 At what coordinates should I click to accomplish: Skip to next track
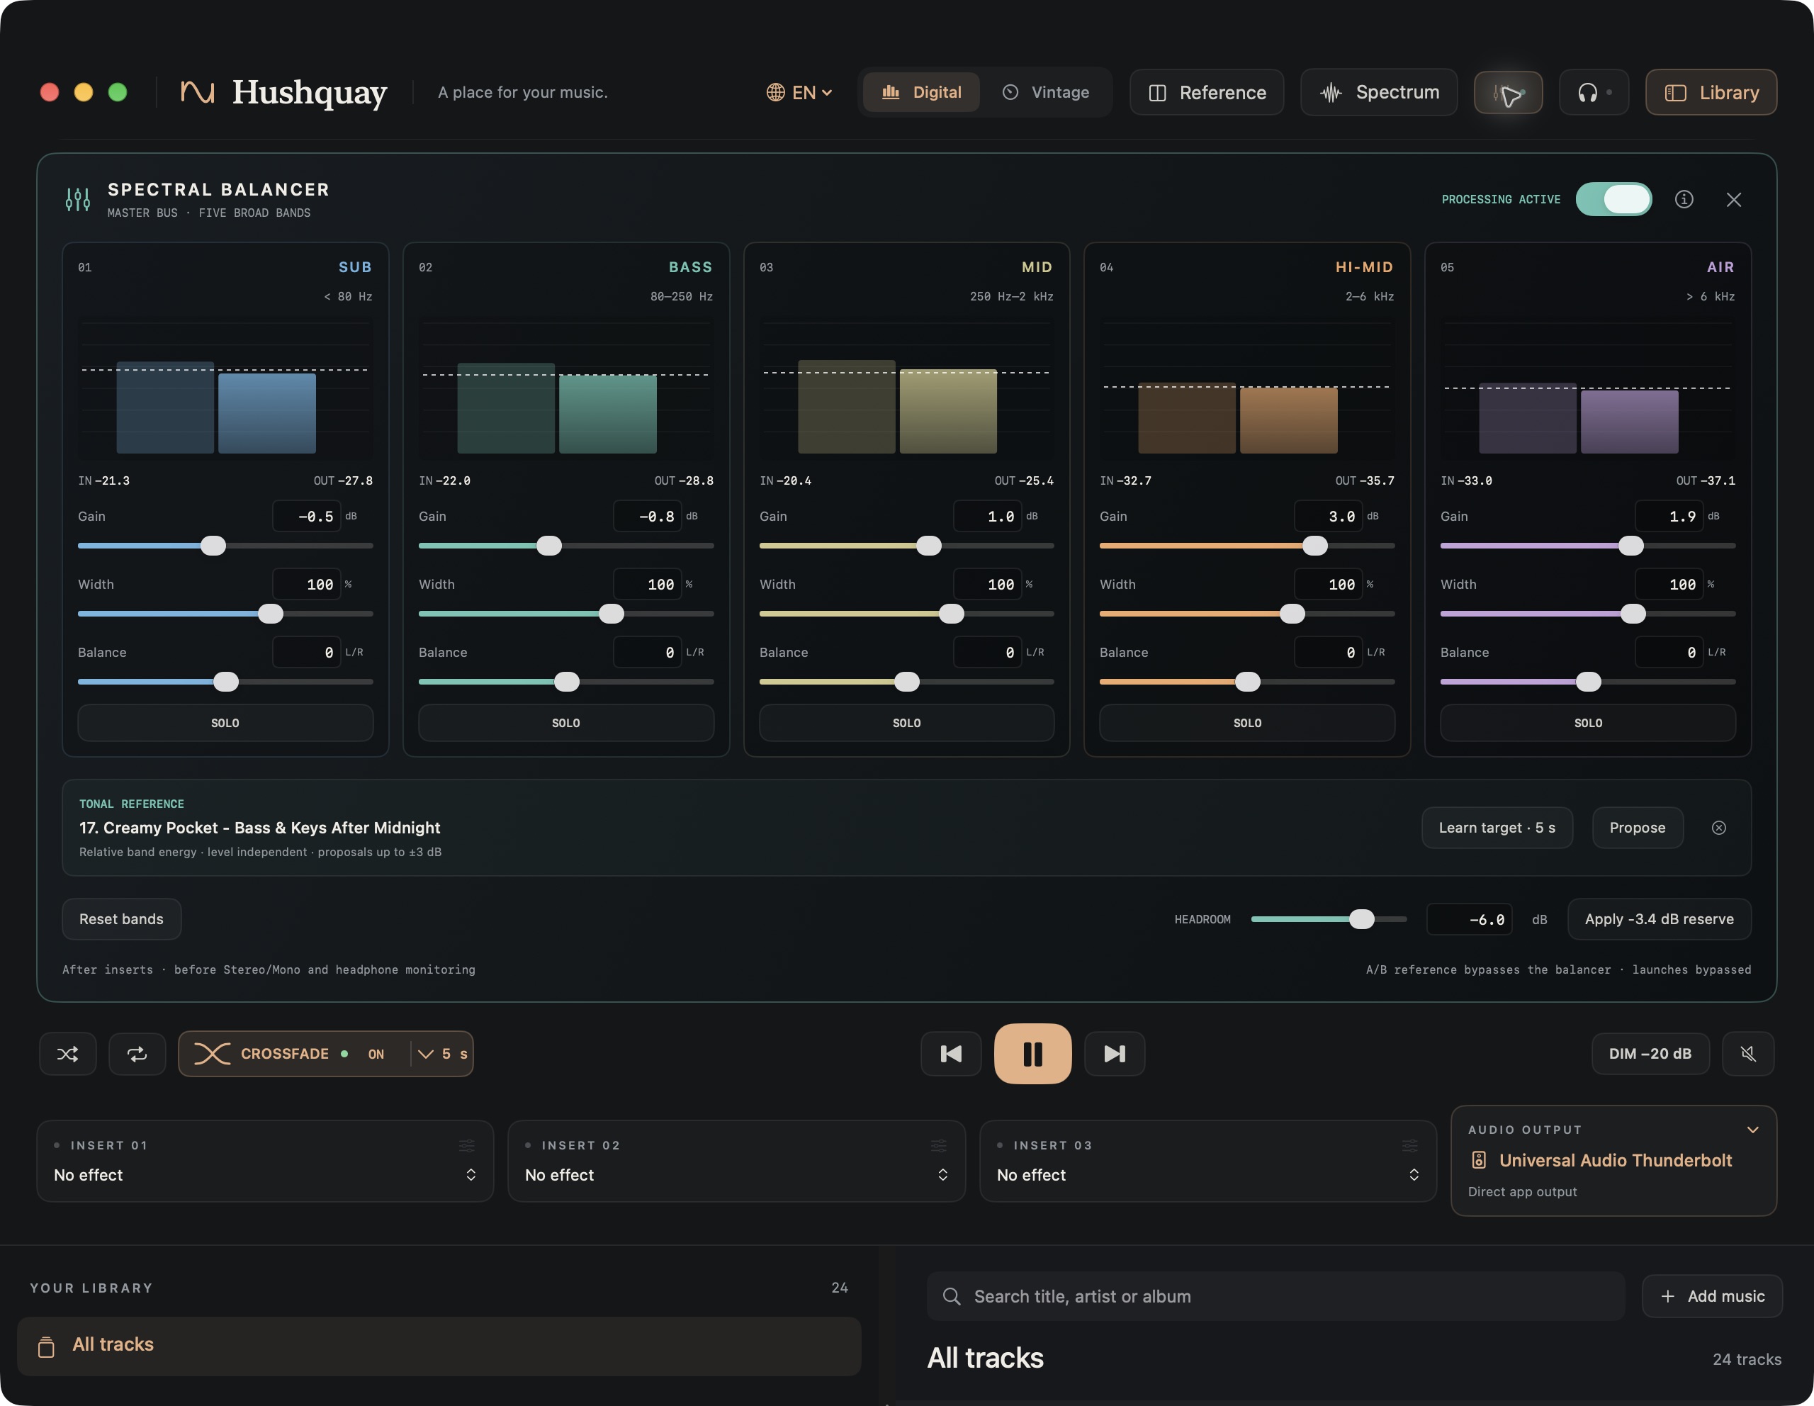pos(1115,1054)
